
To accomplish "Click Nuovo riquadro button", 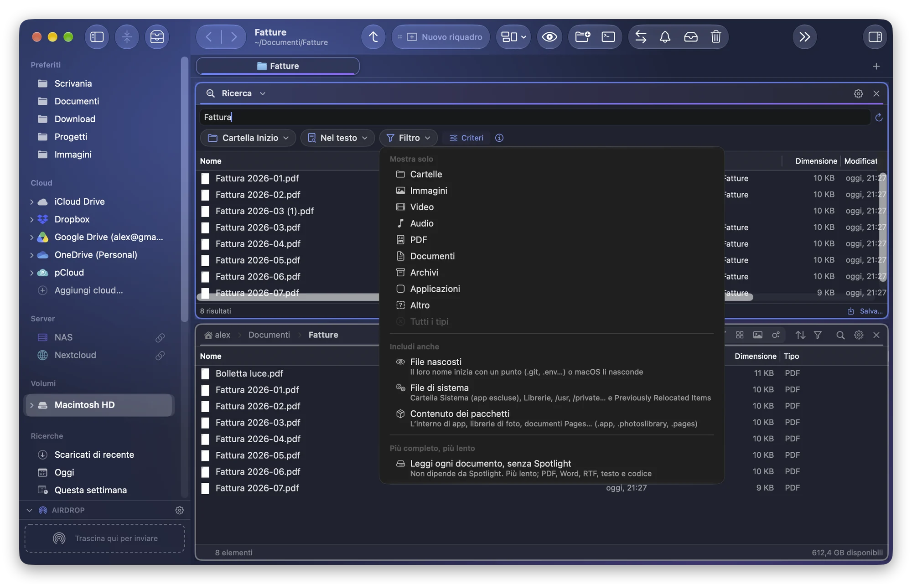I will coord(440,37).
